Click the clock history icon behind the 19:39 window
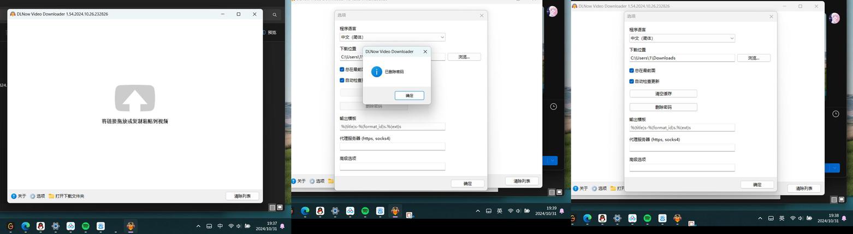The height and width of the screenshot is (234, 853). tap(553, 107)
